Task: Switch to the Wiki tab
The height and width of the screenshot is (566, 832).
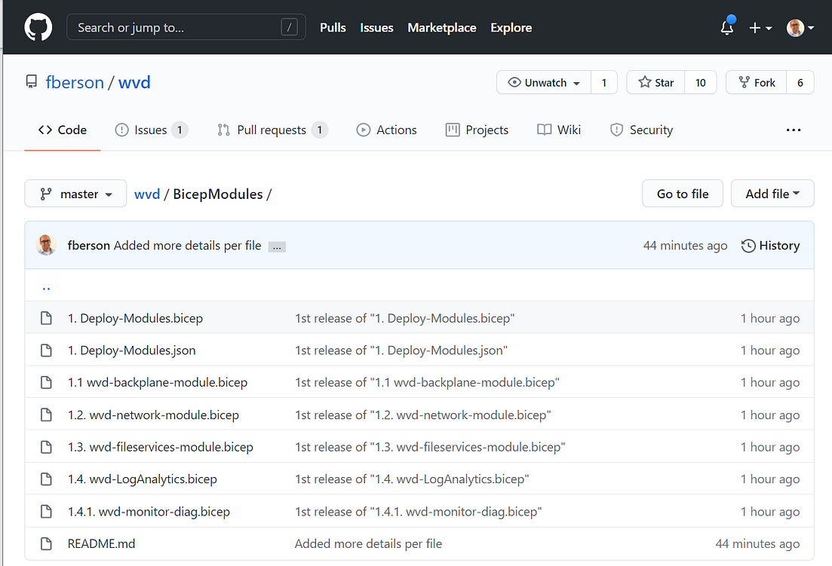Action: tap(559, 130)
